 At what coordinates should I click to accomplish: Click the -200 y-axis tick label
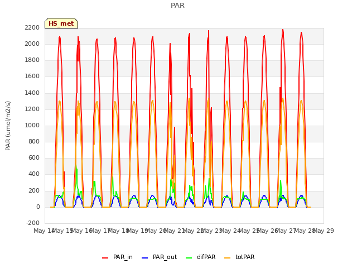tap(33, 223)
